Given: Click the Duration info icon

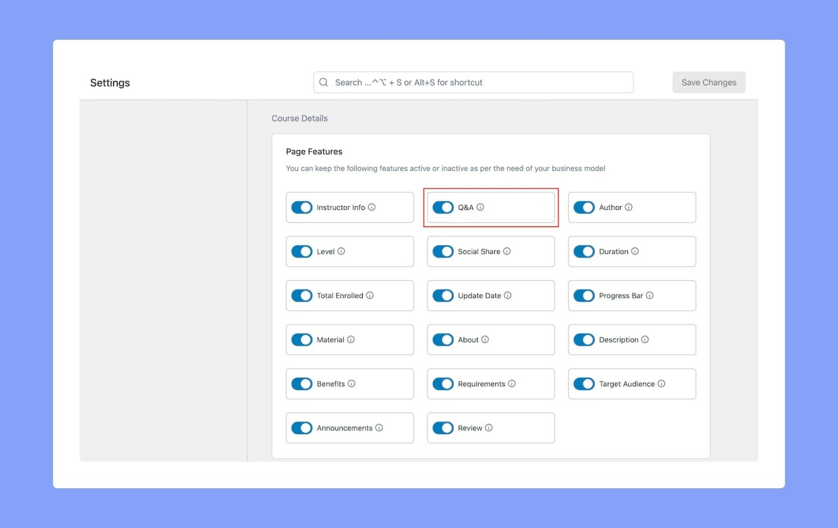Looking at the screenshot, I should pos(635,251).
